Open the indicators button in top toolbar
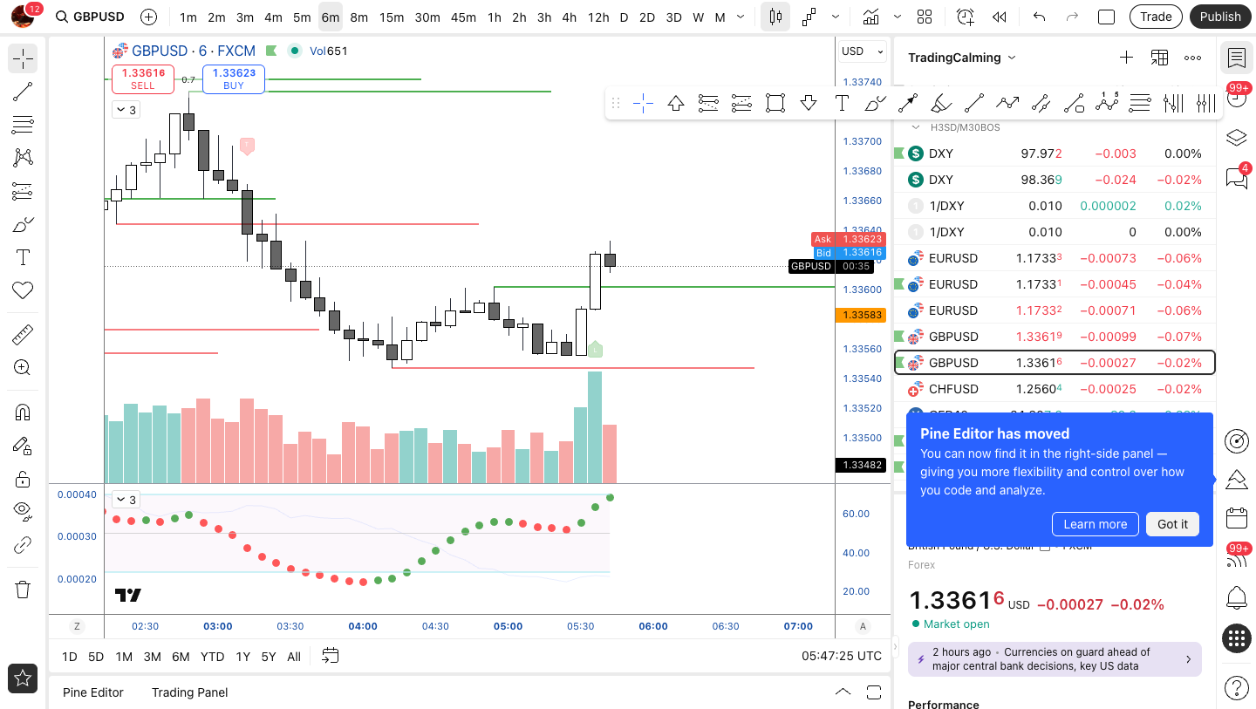Viewport: 1256px width, 709px height. point(870,17)
